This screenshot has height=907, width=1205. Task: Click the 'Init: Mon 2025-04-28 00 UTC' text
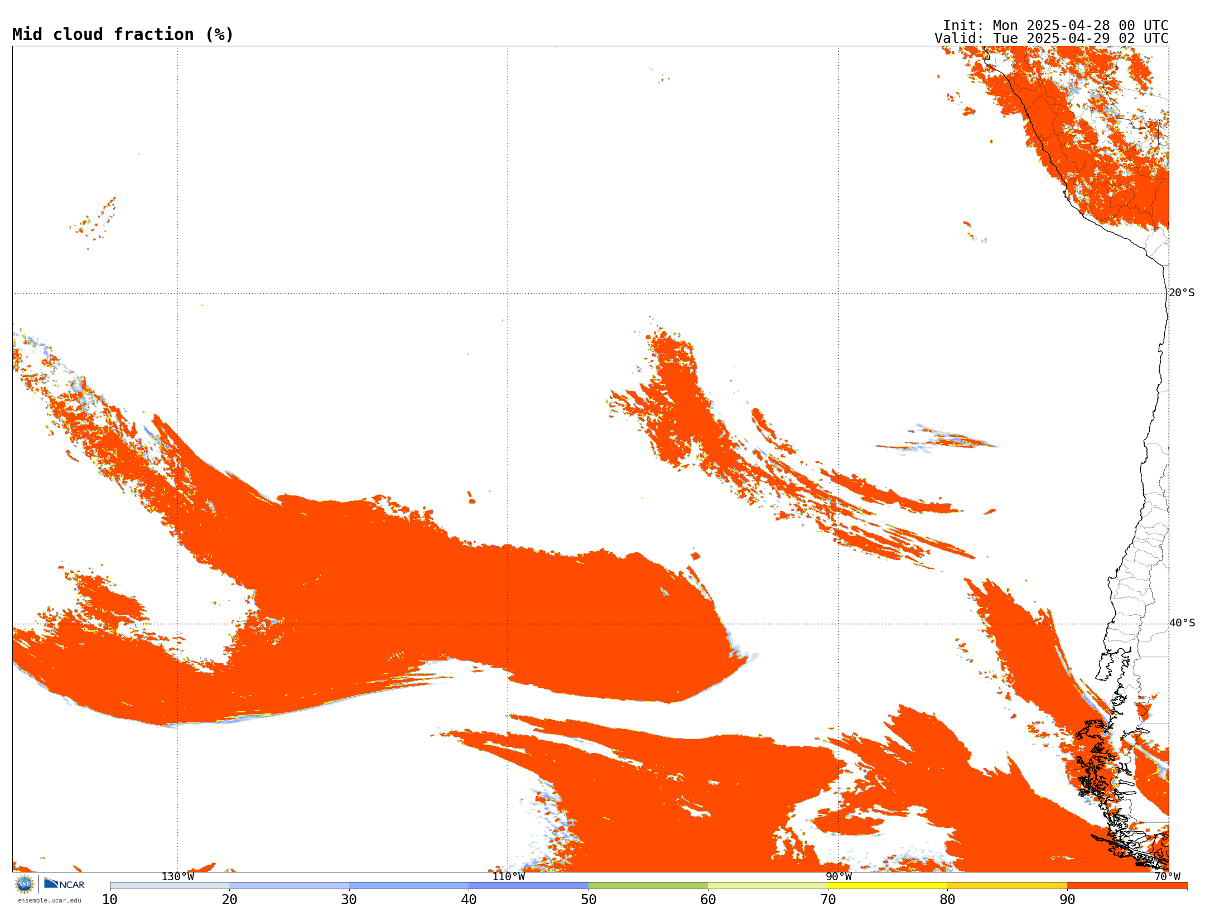coord(1055,26)
